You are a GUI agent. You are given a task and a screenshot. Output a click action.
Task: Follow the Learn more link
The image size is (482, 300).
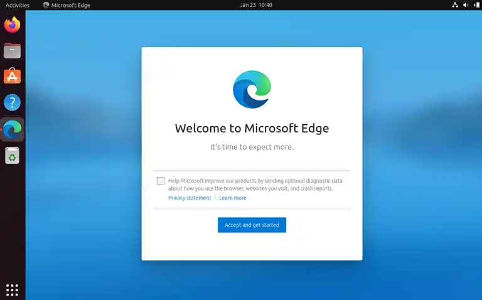[x=233, y=198]
